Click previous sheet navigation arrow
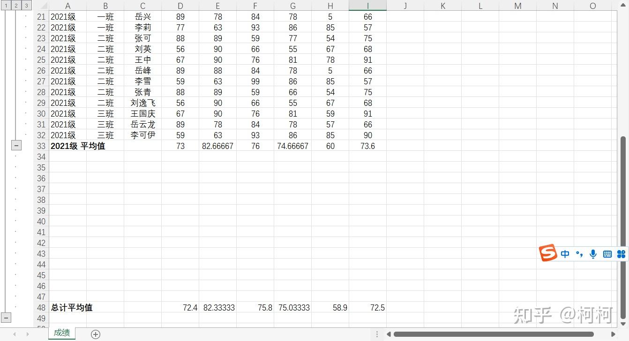This screenshot has width=629, height=341. pos(15,334)
